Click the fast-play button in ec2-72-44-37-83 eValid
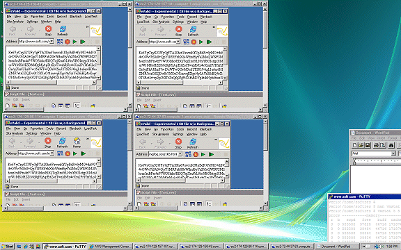The image size is (401, 250). coord(211,154)
